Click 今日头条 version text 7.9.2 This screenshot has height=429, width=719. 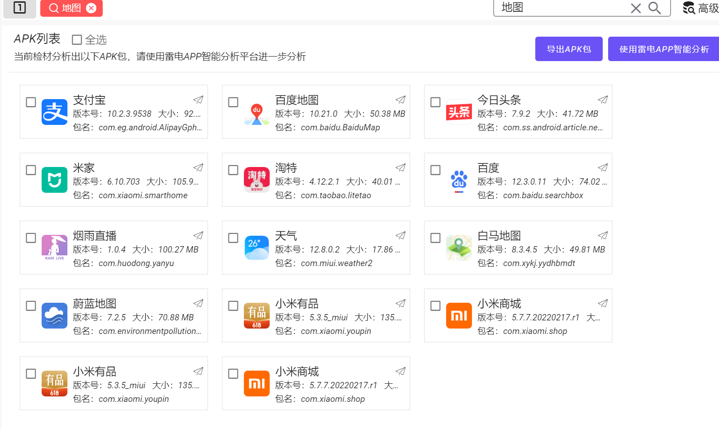click(x=521, y=114)
